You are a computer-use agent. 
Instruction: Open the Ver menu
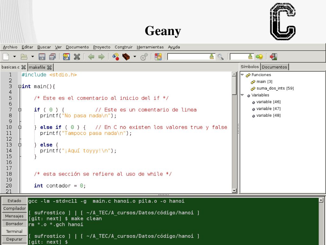click(x=58, y=47)
